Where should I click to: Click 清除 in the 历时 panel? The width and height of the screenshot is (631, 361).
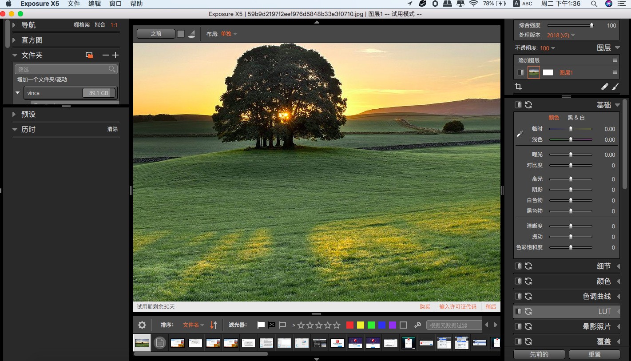112,129
